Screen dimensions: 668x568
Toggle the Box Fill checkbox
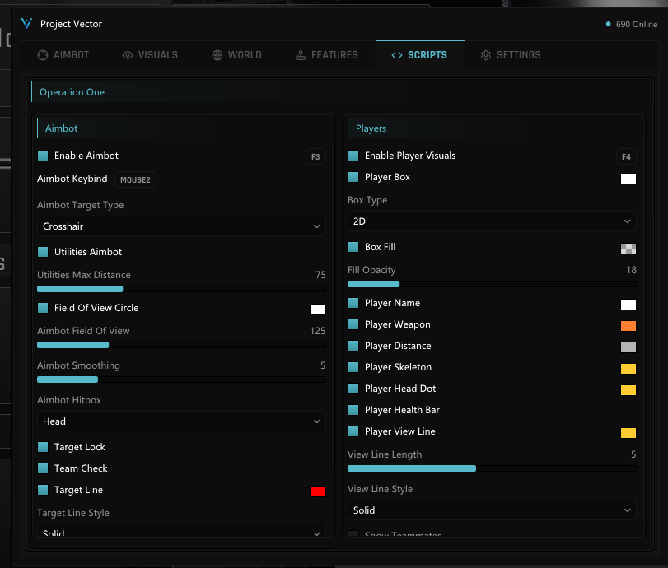pos(353,247)
